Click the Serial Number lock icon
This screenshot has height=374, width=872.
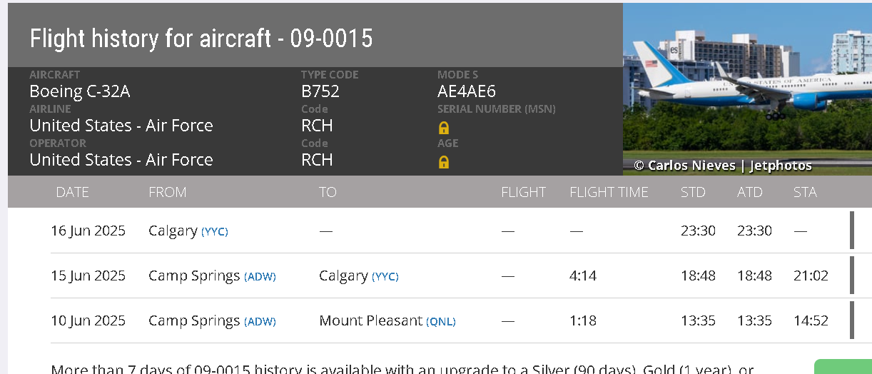[443, 128]
